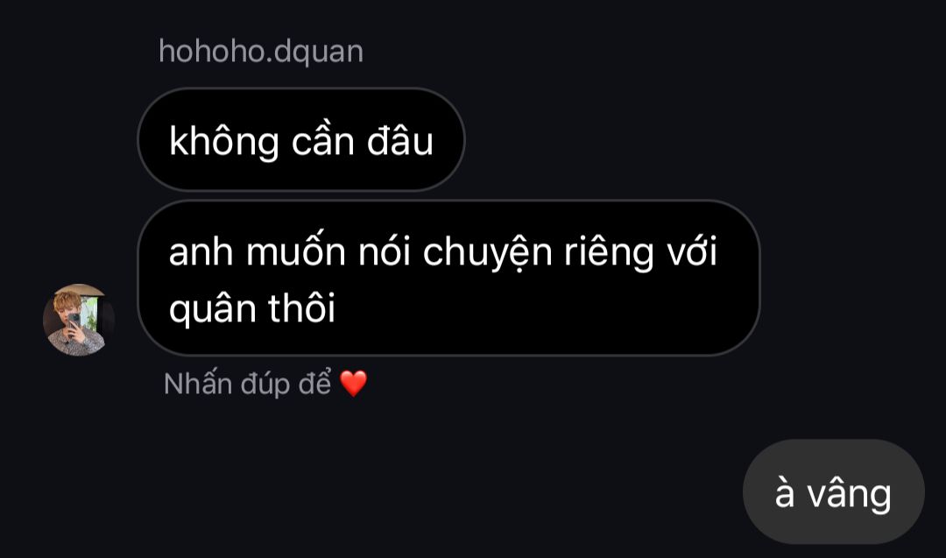Click 'dquan' part of the username
The height and width of the screenshot is (558, 946).
click(x=319, y=53)
